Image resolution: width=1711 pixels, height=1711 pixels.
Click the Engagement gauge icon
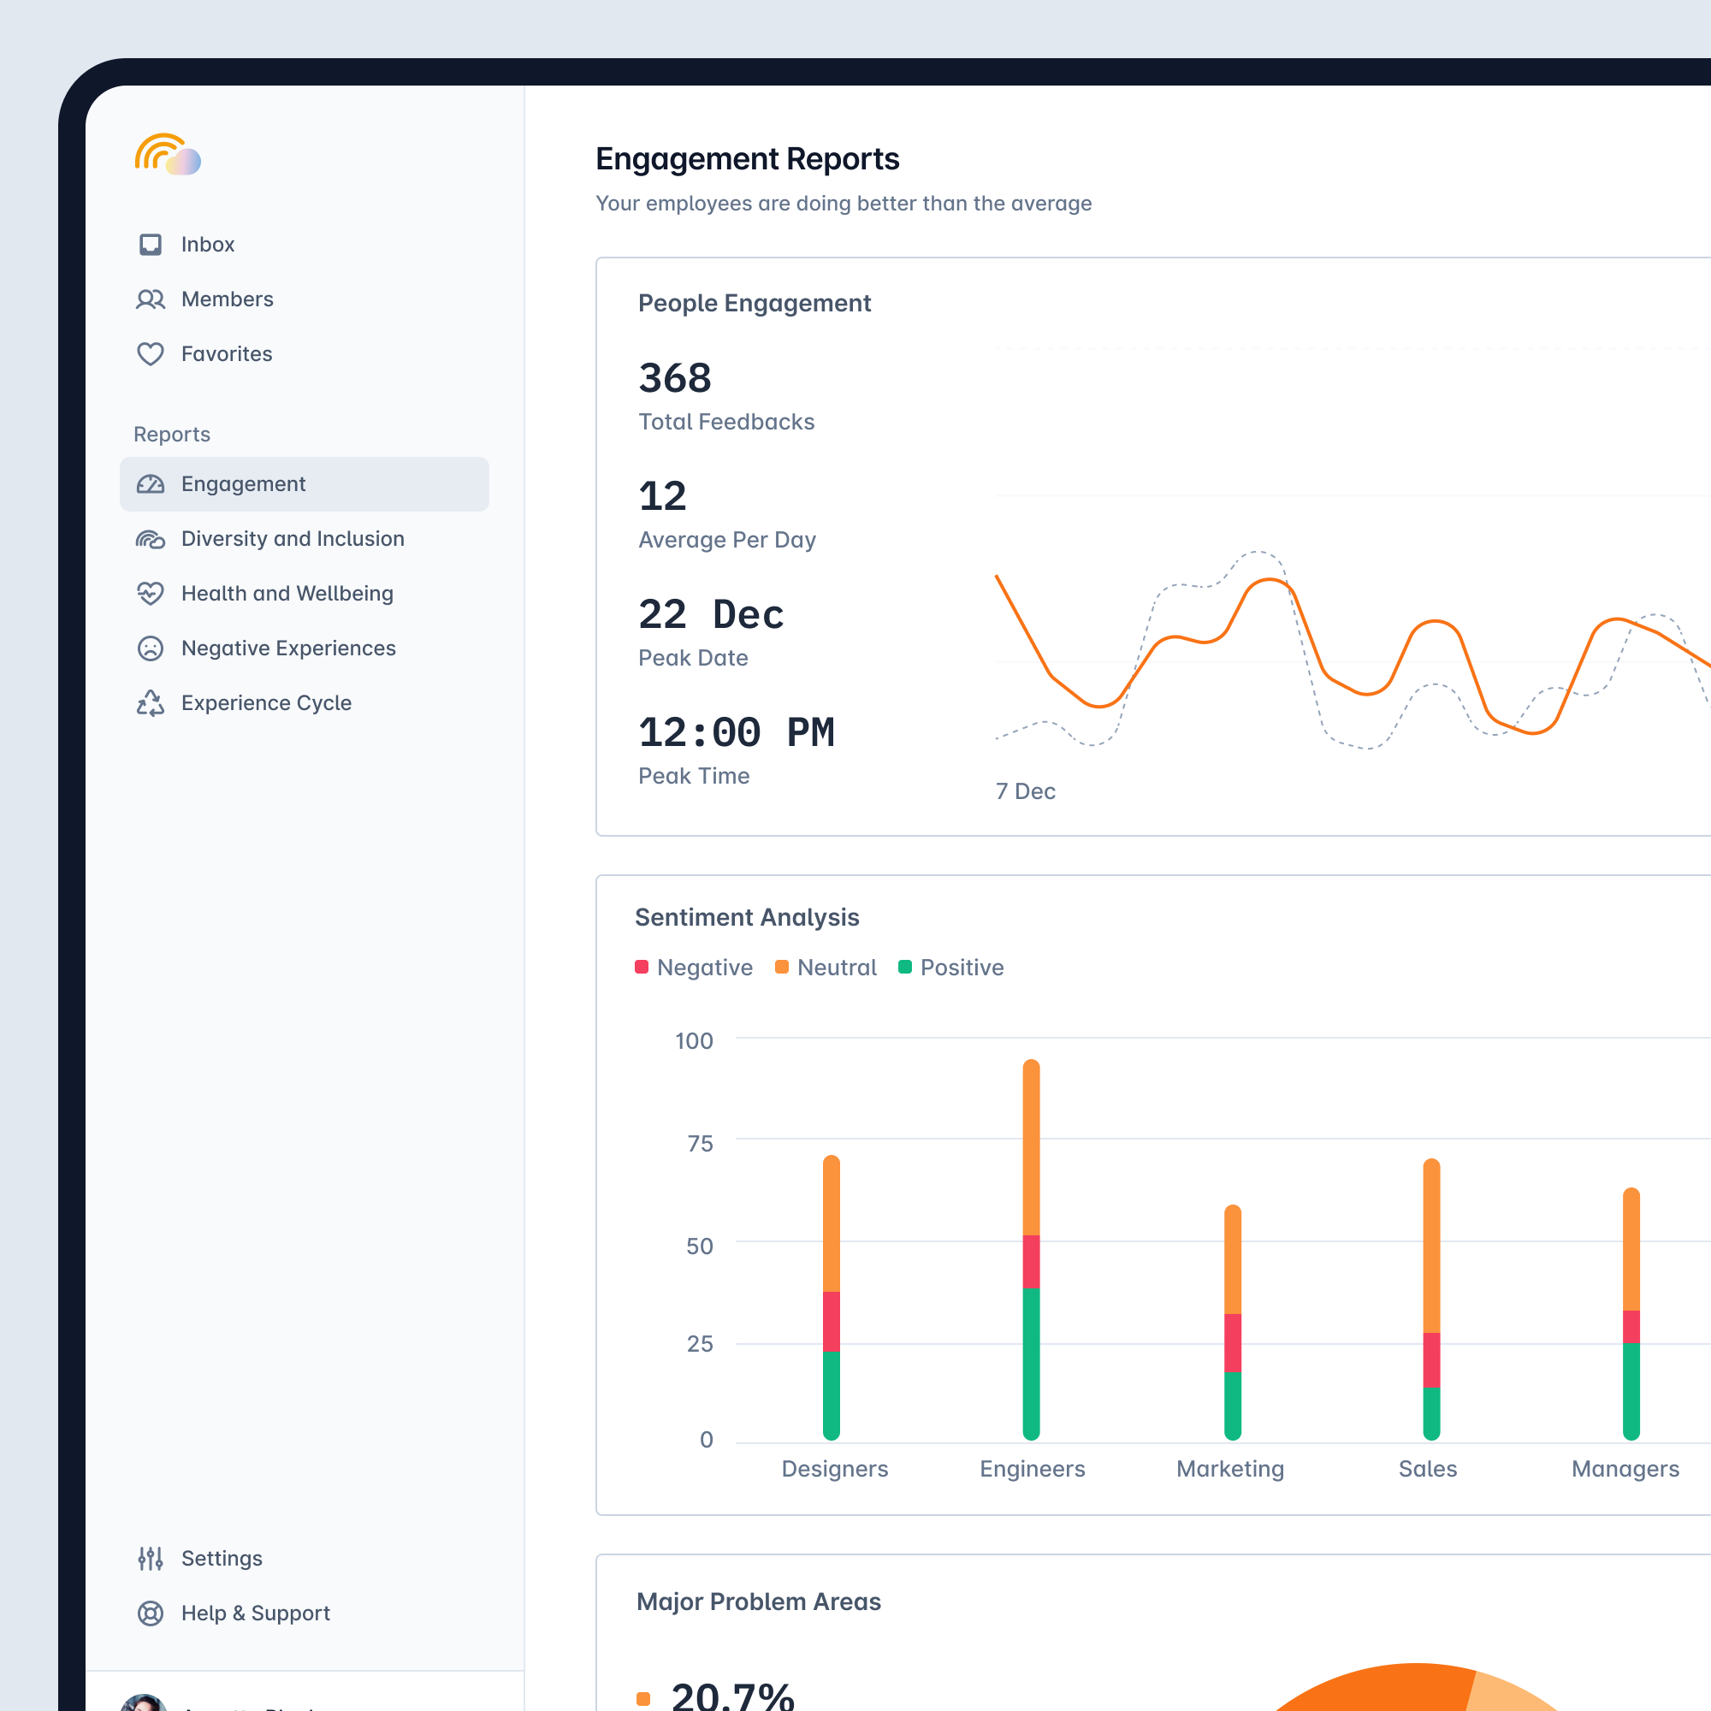(151, 484)
